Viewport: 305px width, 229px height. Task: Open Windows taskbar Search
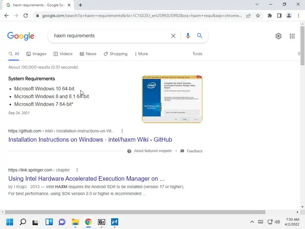click(x=23, y=222)
